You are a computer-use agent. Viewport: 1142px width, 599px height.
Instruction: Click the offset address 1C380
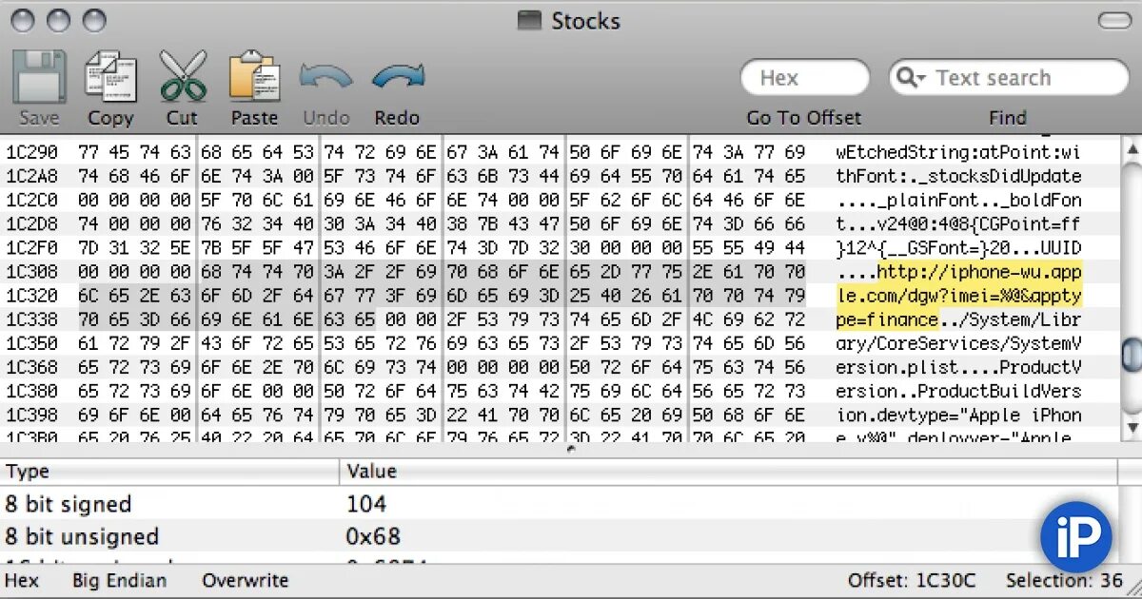31,391
